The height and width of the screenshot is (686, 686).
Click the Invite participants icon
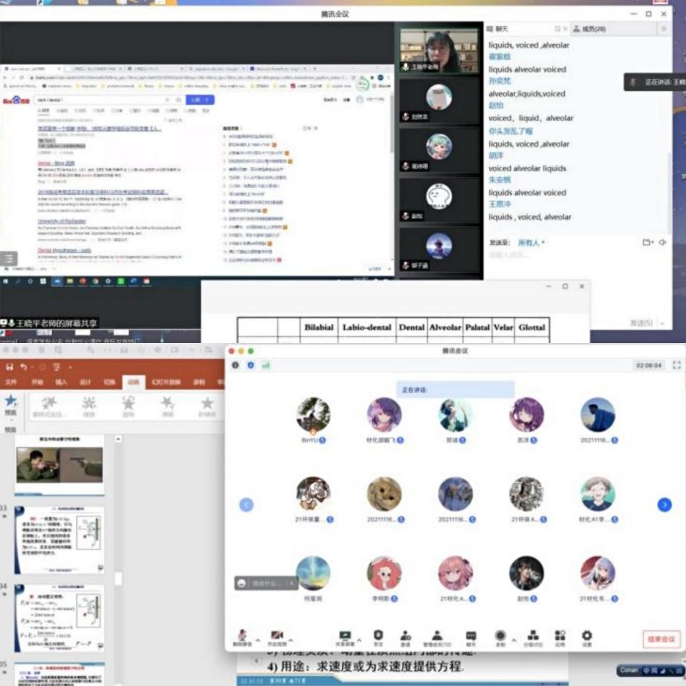pyautogui.click(x=405, y=636)
